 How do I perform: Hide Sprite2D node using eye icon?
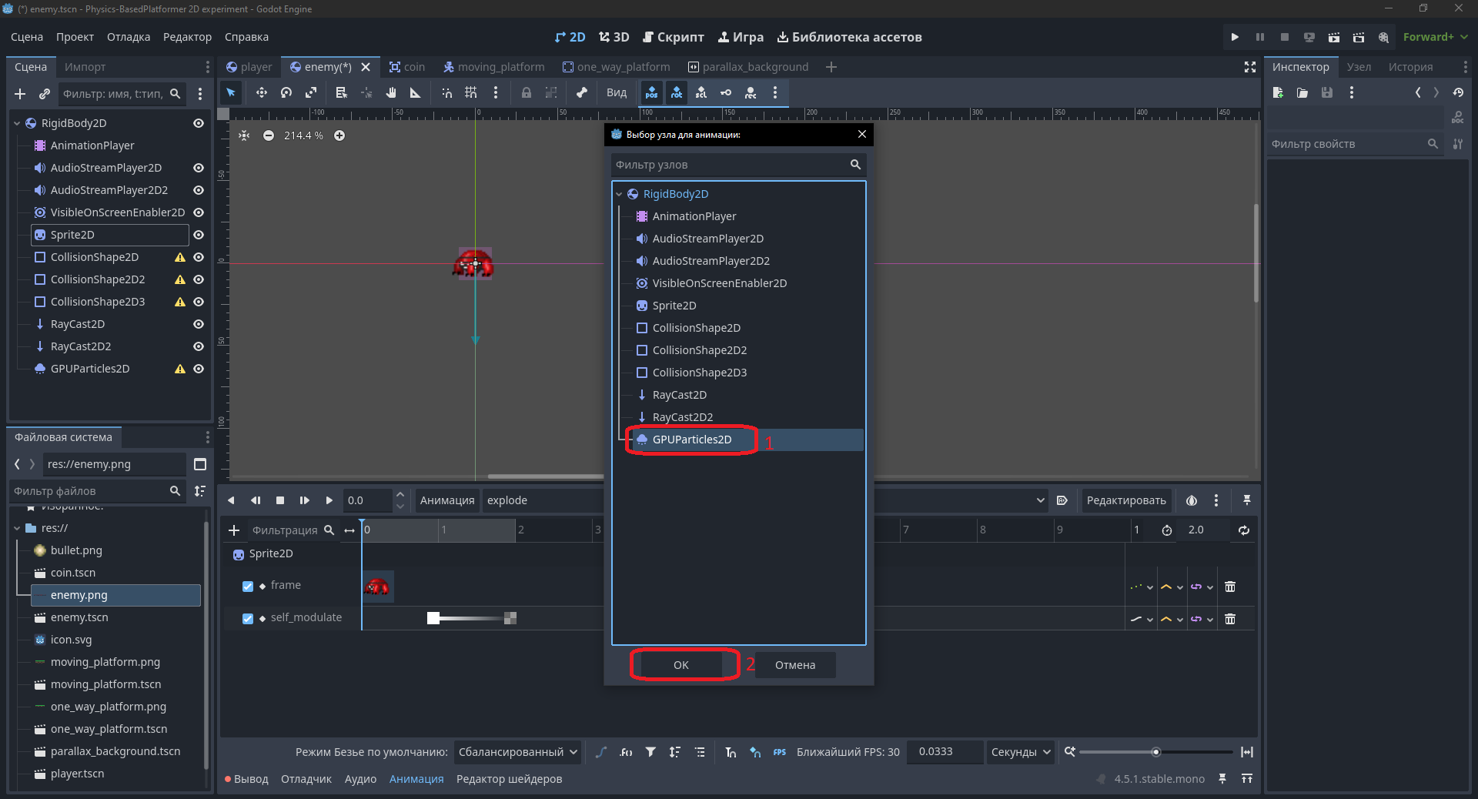coord(199,235)
